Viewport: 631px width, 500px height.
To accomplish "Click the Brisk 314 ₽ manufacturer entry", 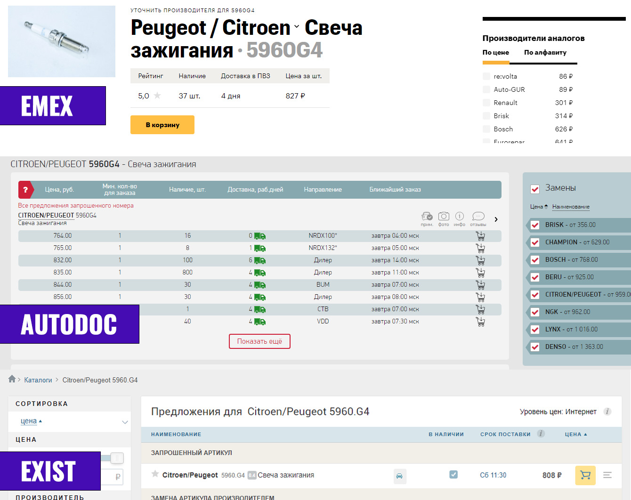I will [528, 116].
